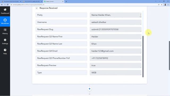Open the Dashboard home icon
Screen dimensions: 170x96
(x=5, y=10)
